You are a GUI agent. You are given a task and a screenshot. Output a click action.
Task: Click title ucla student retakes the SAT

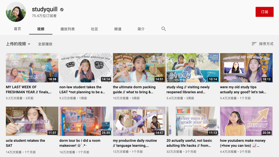tap(25, 143)
